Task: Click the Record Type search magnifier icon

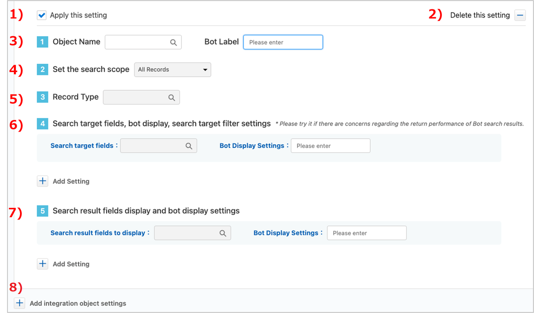Action: pyautogui.click(x=172, y=98)
